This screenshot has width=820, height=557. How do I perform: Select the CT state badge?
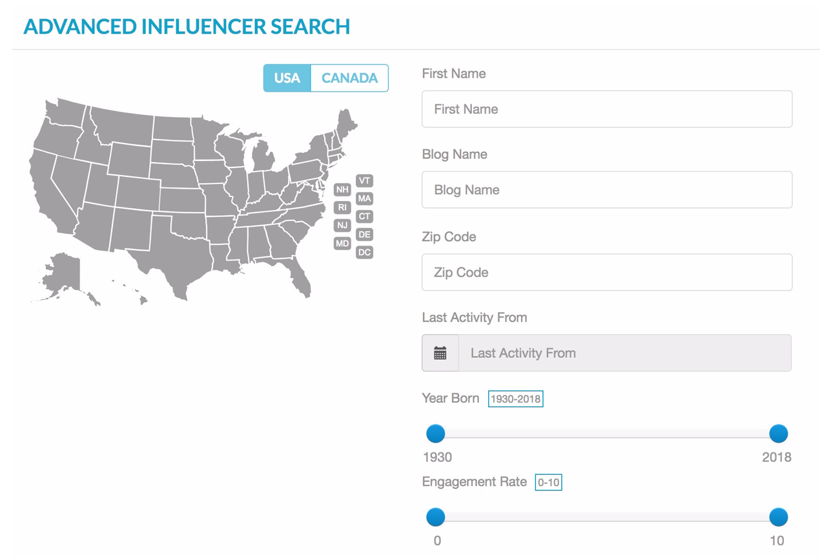coord(365,216)
